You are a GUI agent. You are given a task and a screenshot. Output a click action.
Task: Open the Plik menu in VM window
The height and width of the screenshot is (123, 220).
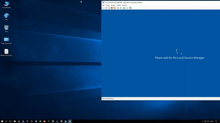tap(103, 5)
